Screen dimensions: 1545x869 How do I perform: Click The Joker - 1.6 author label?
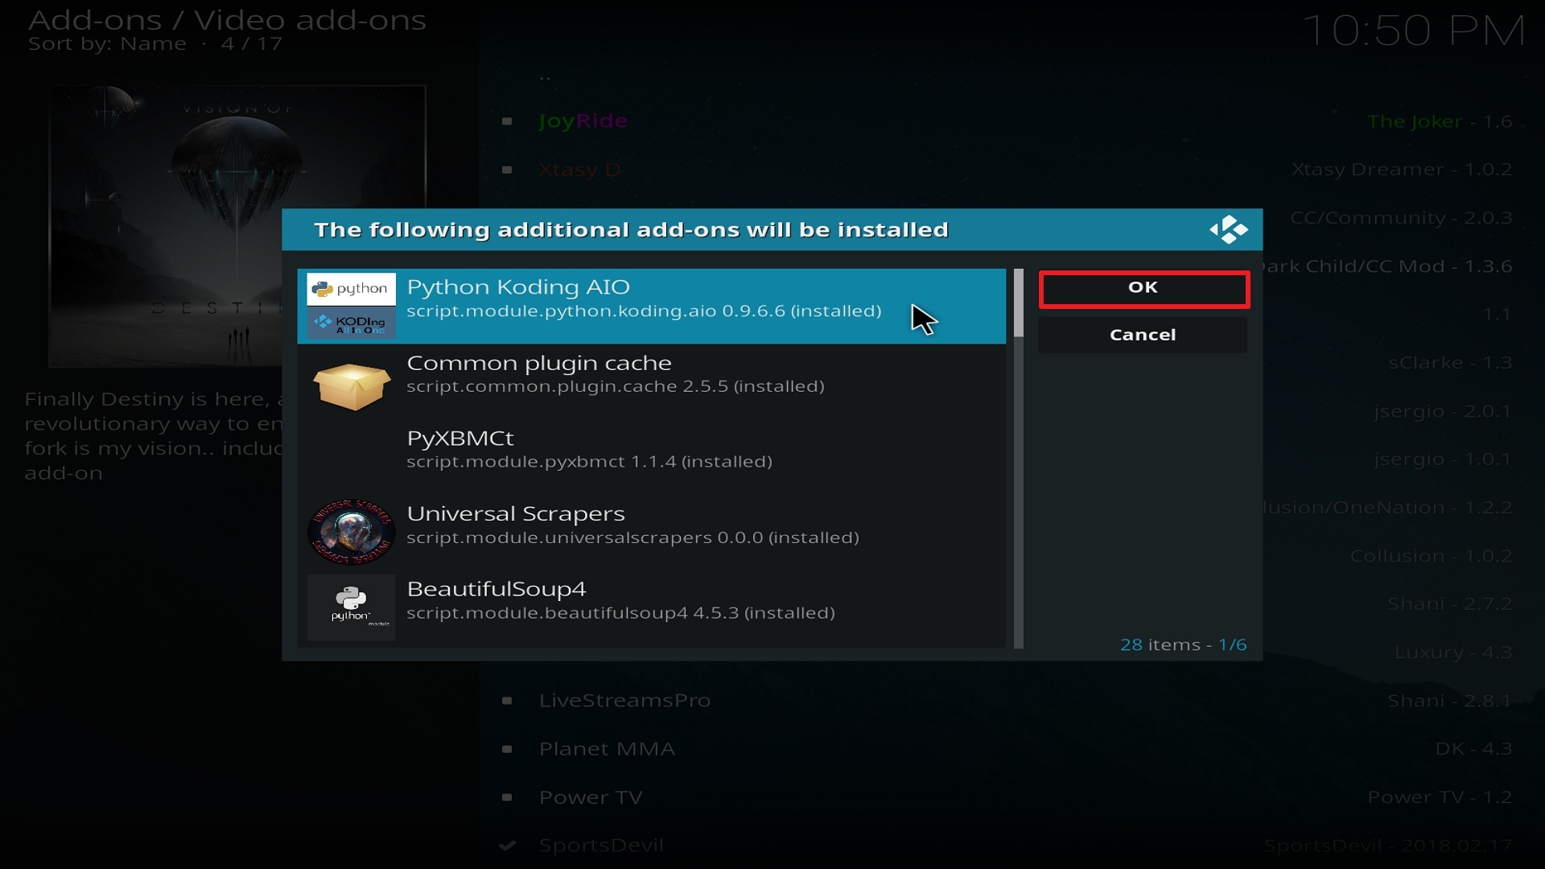pos(1440,121)
